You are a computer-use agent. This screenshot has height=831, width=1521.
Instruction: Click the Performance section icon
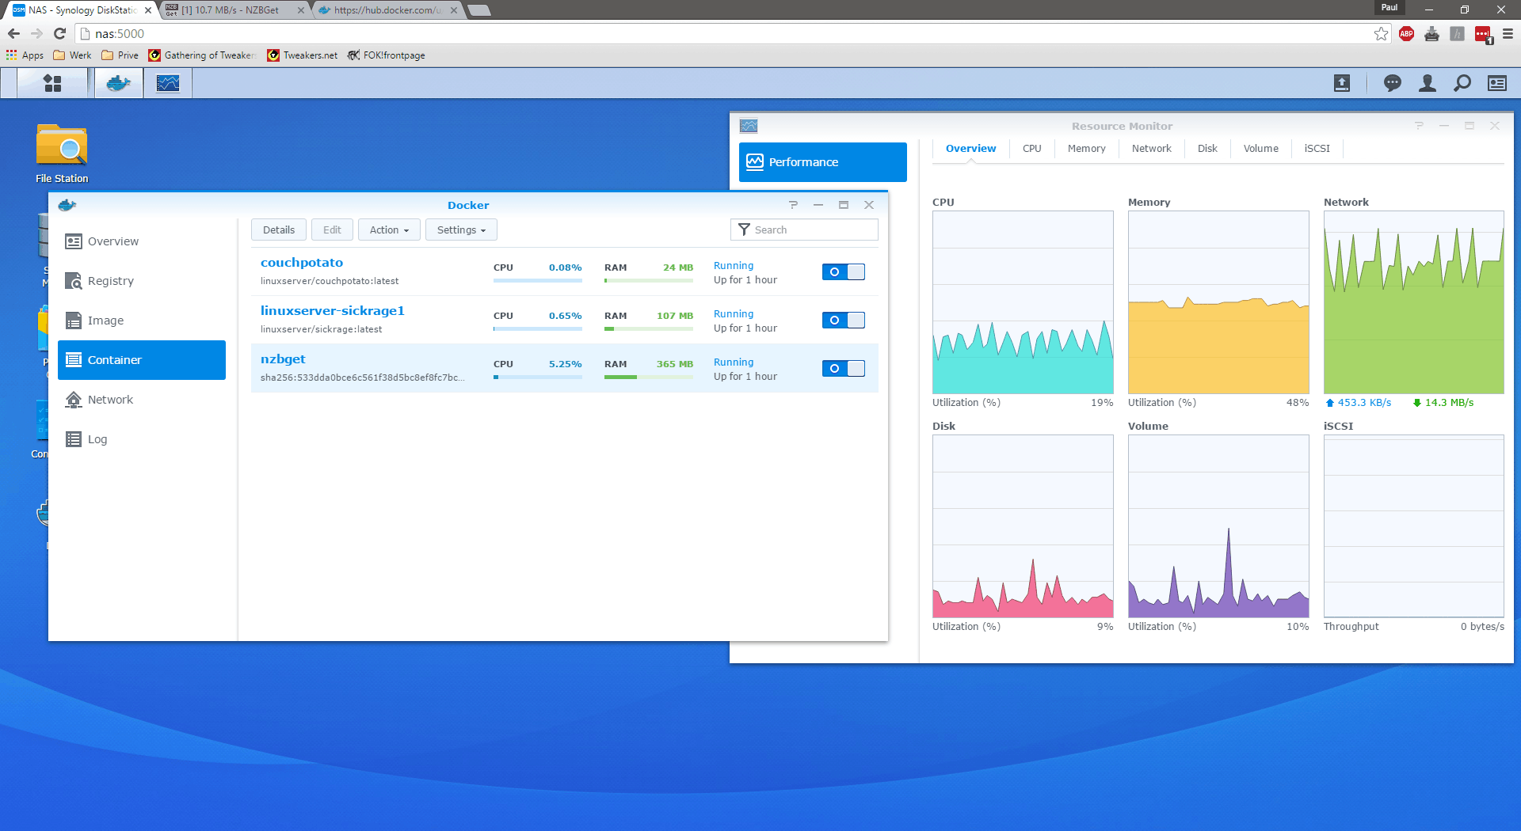[755, 161]
